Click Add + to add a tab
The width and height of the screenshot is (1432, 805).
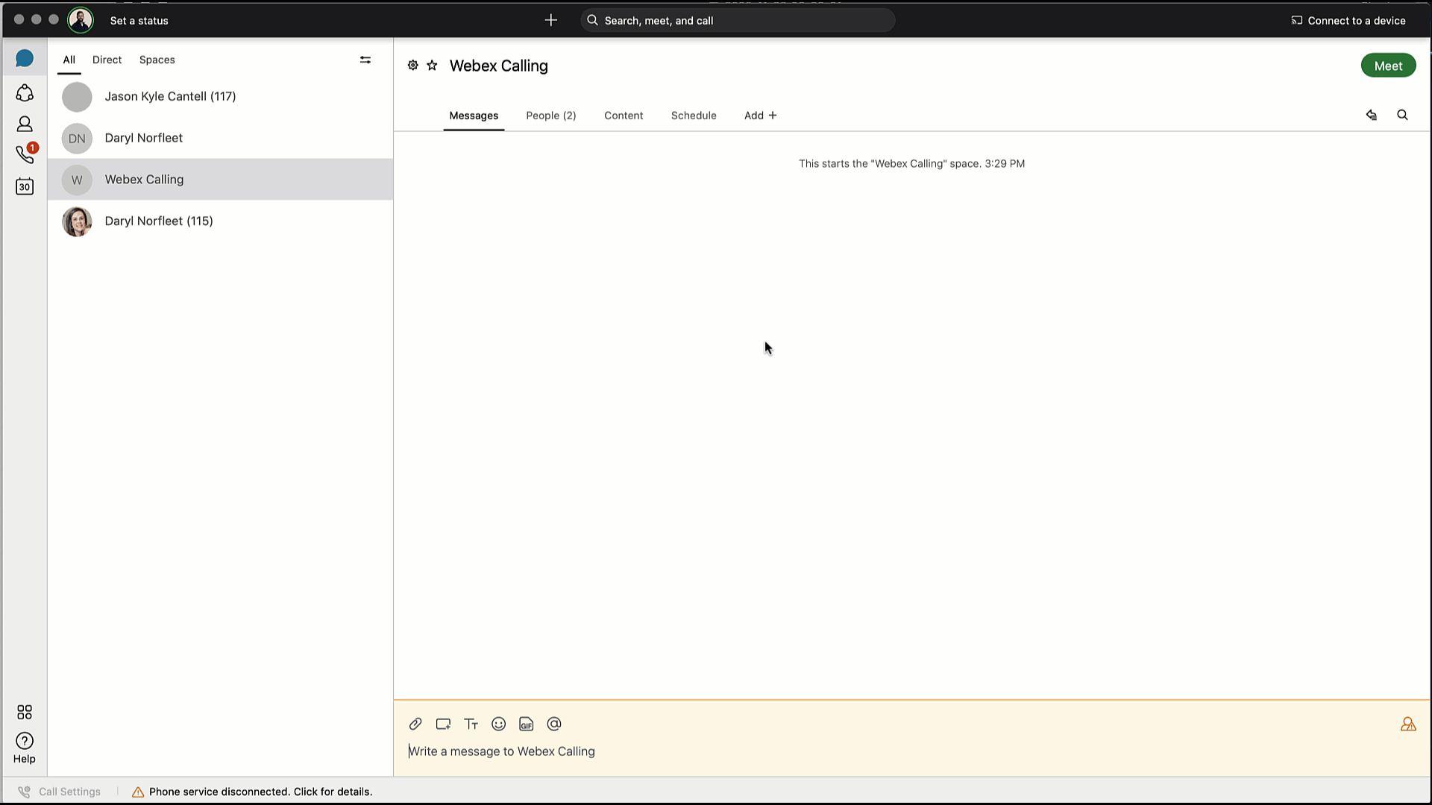760,116
